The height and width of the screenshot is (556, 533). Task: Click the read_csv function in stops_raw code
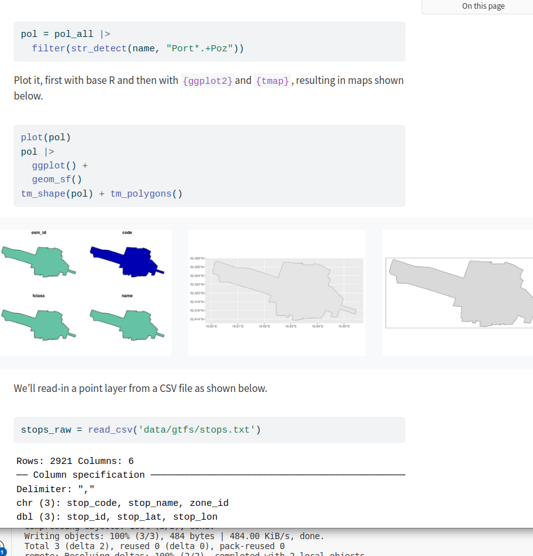(x=110, y=430)
